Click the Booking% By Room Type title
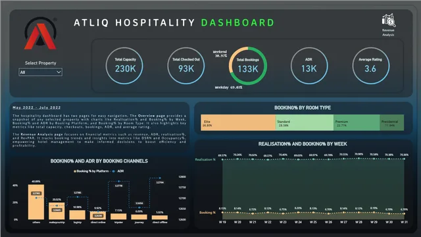Screen dimensions: 421x237 click(x=303, y=108)
